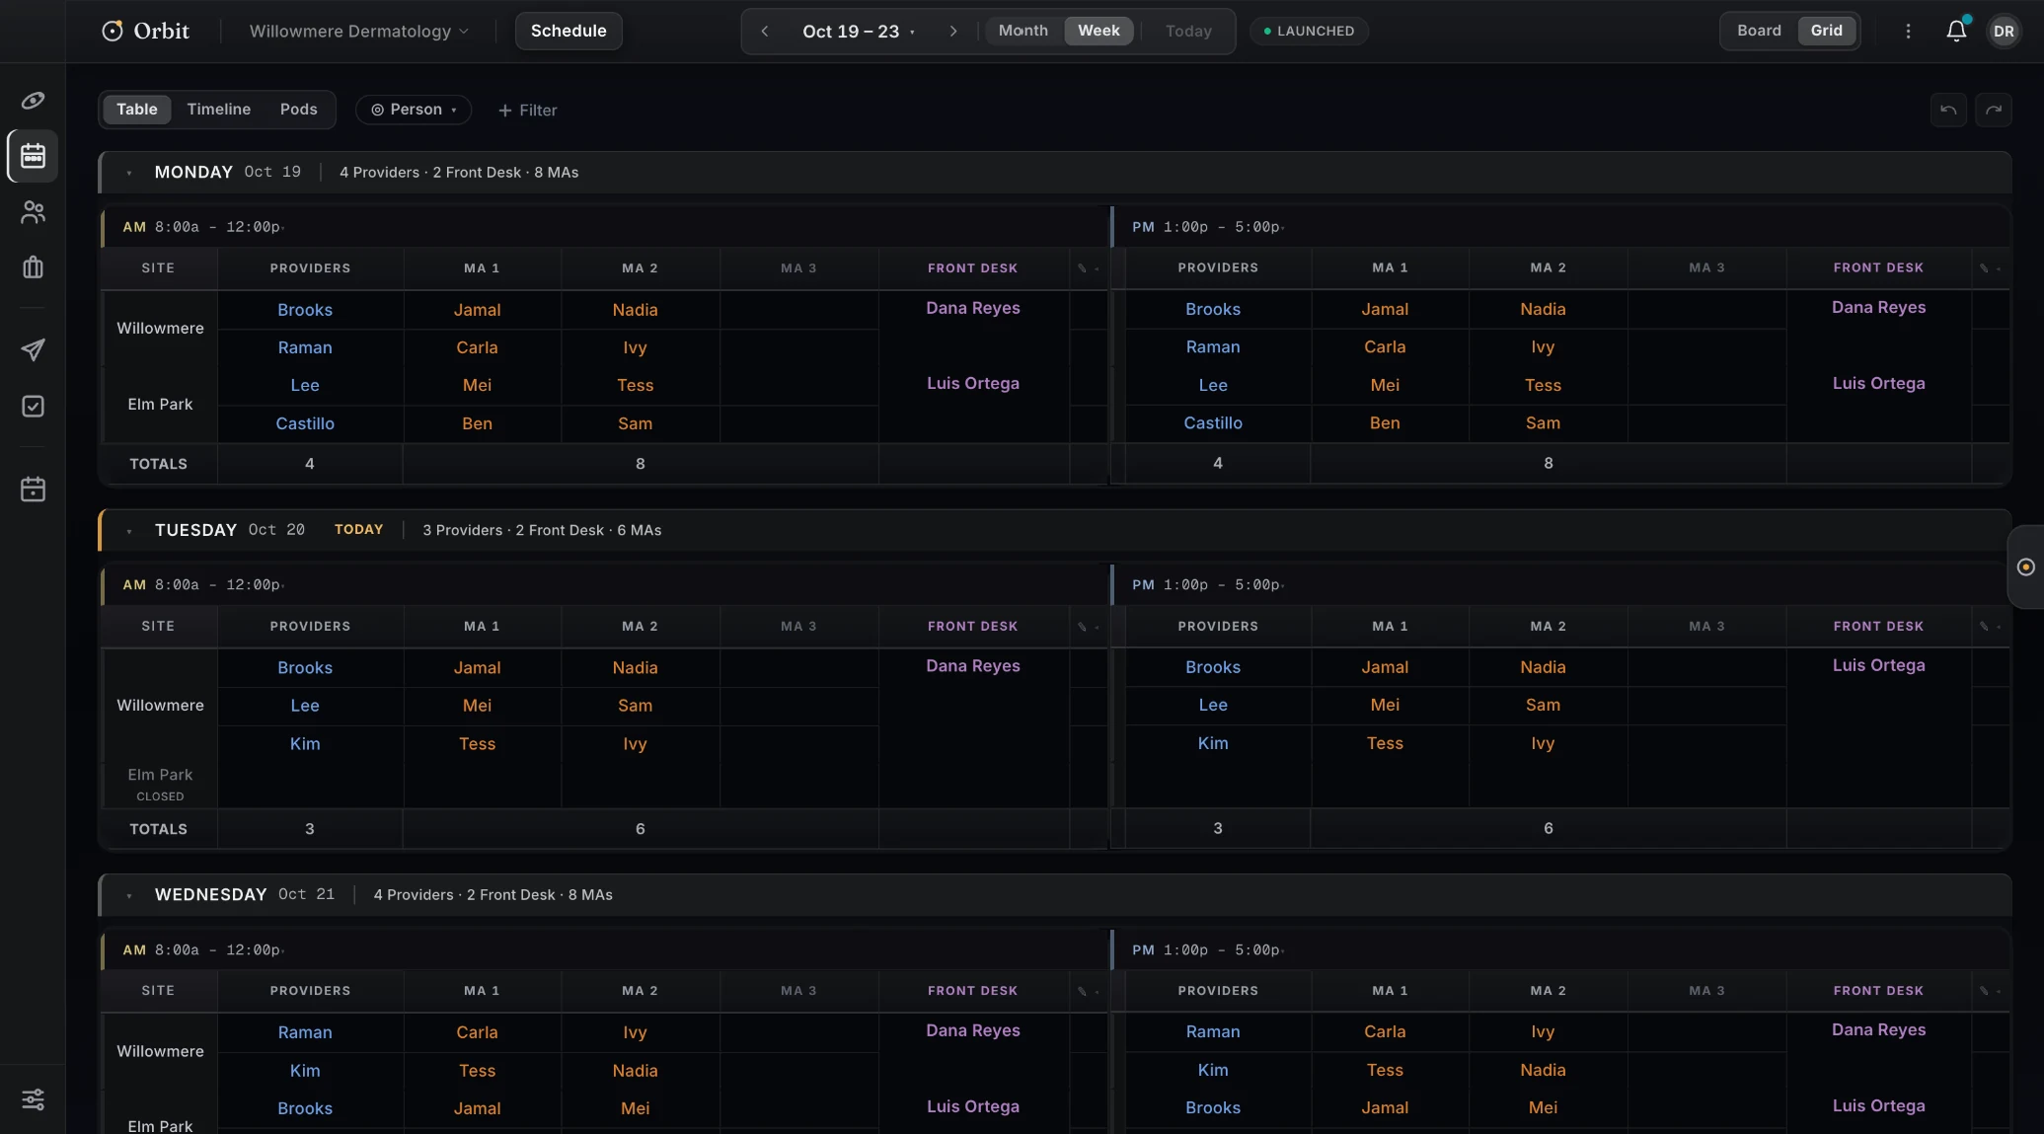Screen dimensions: 2044x1134
Task: Open the luggage sidebar icon
Action: pyautogui.click(x=33, y=267)
